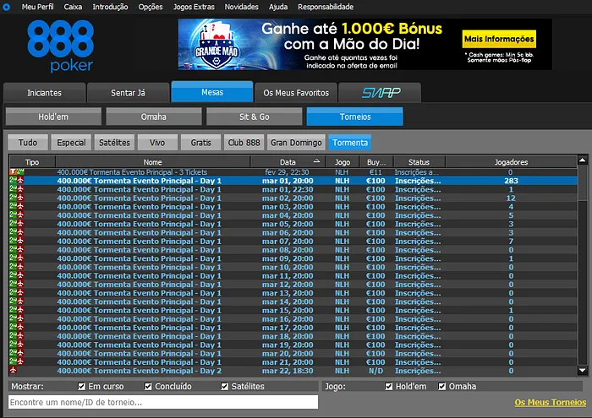
Task: Sort the list by Buy-in column
Action: (376, 162)
